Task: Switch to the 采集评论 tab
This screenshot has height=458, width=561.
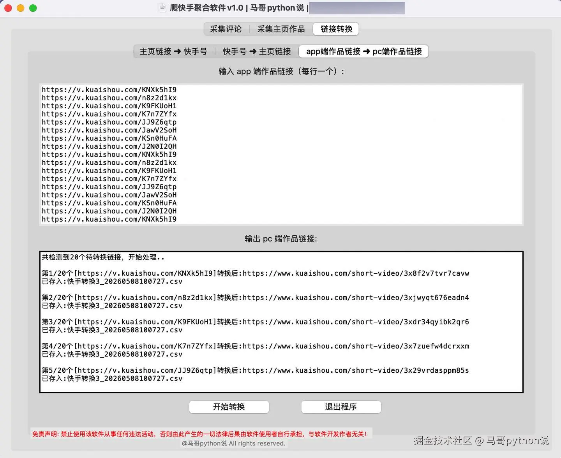Action: pyautogui.click(x=226, y=29)
